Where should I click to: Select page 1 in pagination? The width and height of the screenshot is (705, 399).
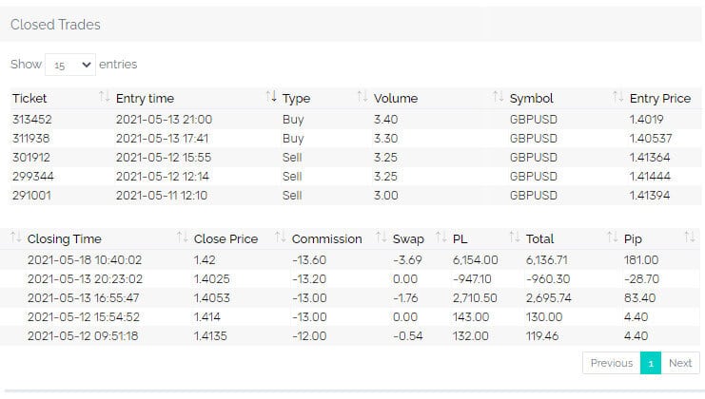tap(651, 363)
